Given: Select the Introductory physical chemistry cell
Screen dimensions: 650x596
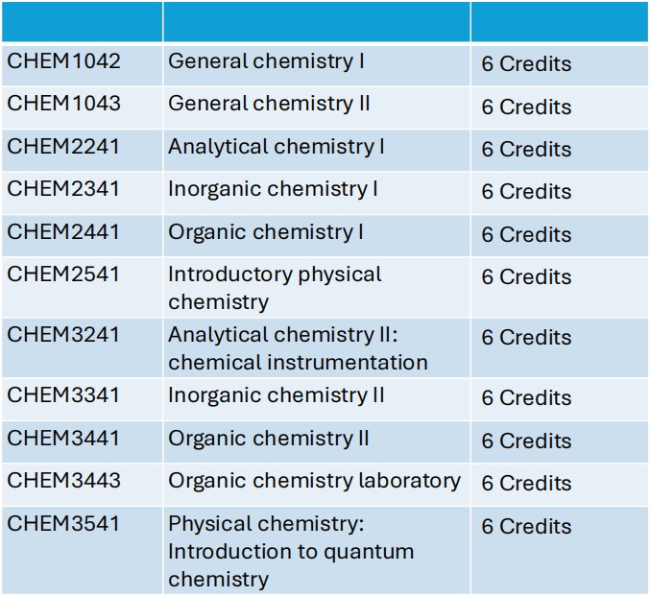Looking at the screenshot, I should coord(275,288).
